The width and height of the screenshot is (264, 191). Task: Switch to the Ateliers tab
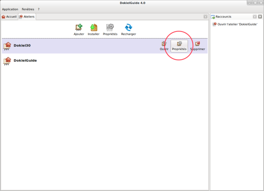click(x=27, y=17)
